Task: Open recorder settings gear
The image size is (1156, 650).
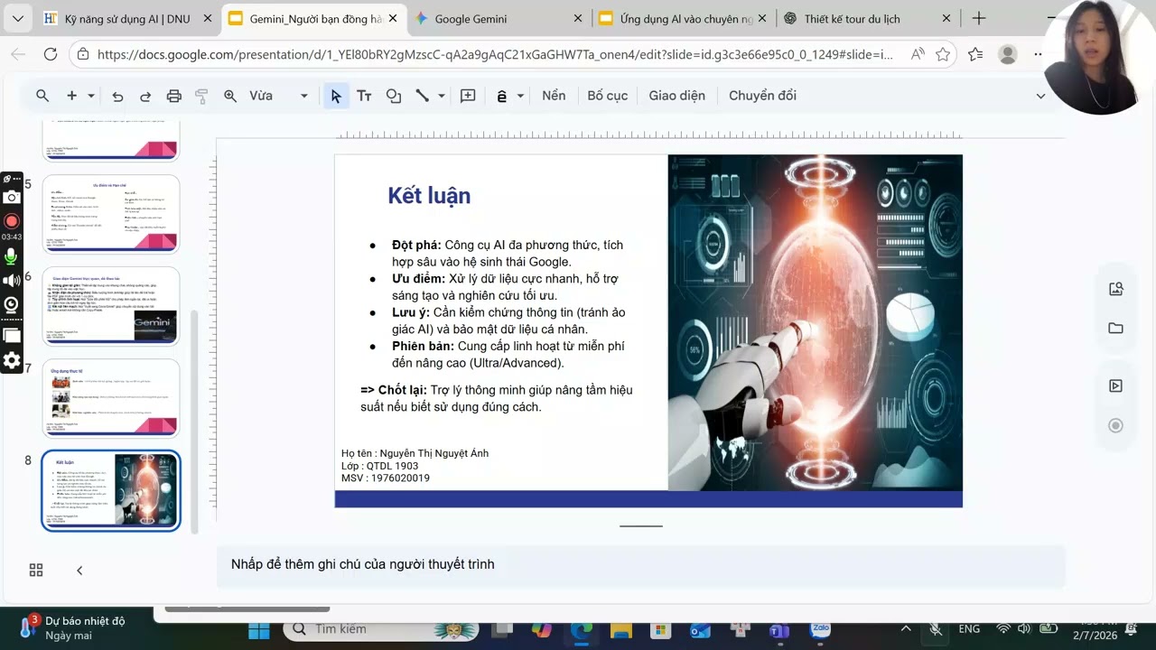Action: [12, 361]
